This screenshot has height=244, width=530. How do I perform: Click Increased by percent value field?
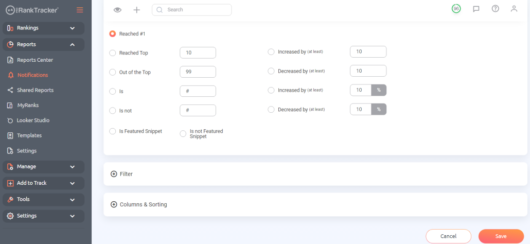(x=361, y=90)
